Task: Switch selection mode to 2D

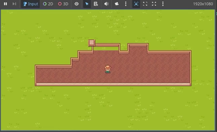Action: pyautogui.click(x=48, y=4)
